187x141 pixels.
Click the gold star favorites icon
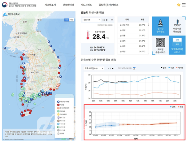click(x=179, y=5)
